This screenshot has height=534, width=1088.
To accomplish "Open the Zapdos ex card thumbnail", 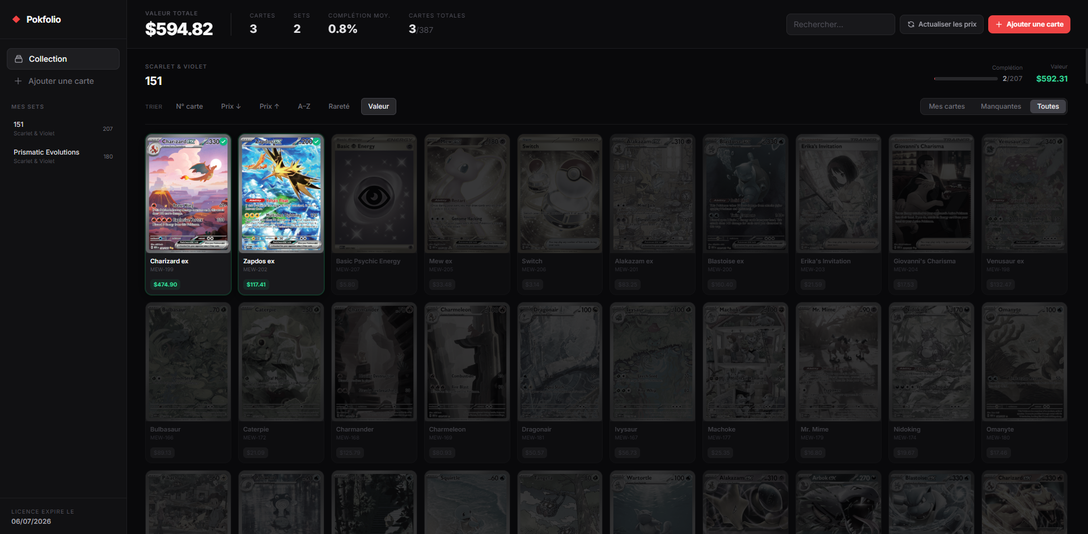I will point(281,194).
